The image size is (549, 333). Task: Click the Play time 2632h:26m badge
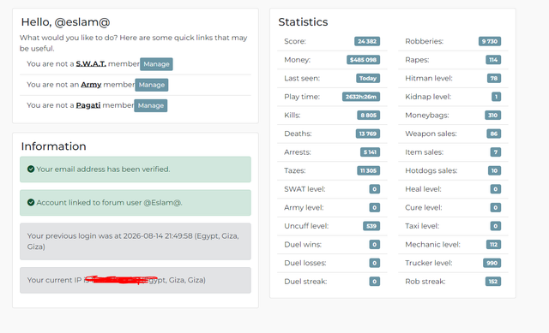coord(361,97)
